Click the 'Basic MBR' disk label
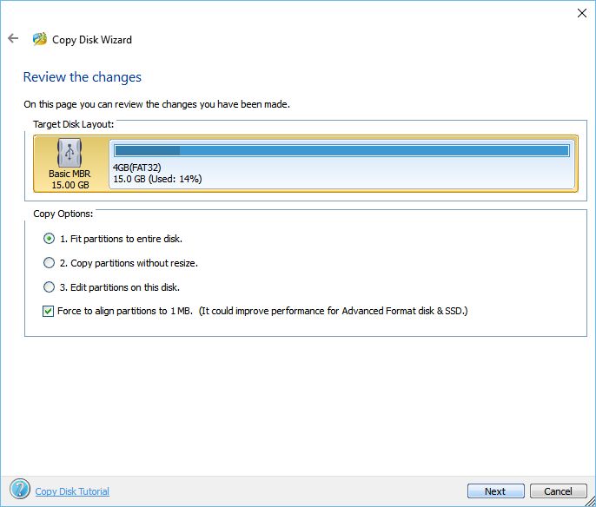This screenshot has height=507, width=596. (70, 174)
